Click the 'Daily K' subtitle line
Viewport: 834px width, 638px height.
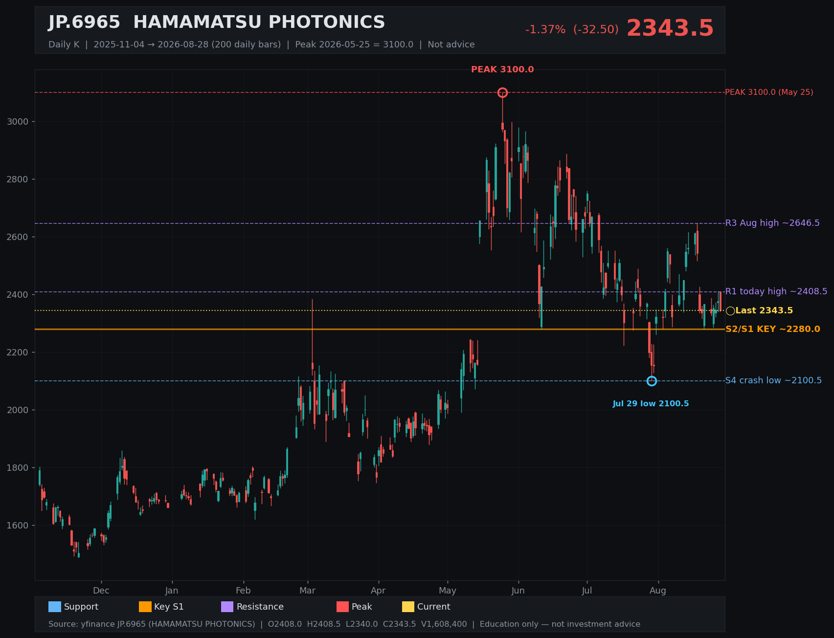pos(261,45)
